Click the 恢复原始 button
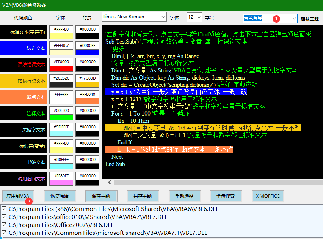The image size is (323, 239). [x=60, y=196]
